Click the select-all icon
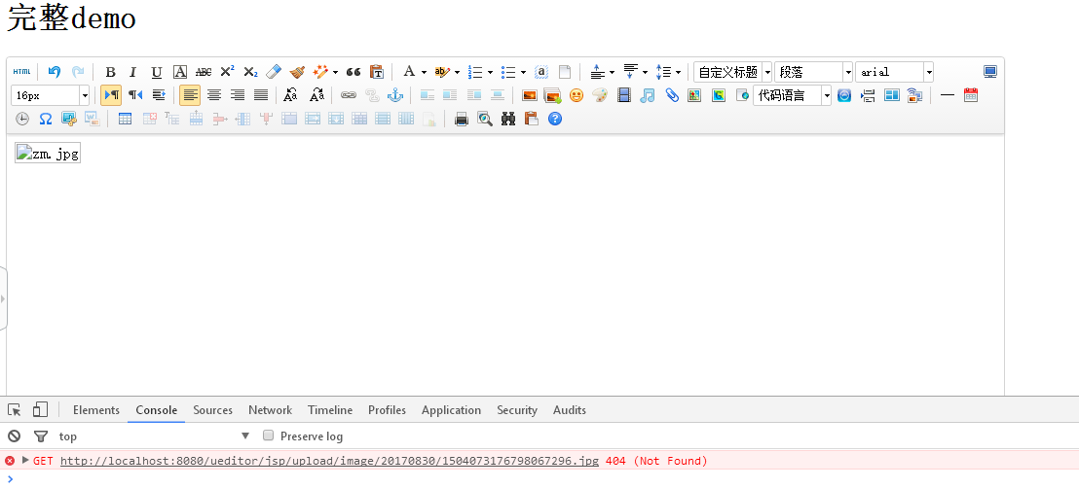Viewport: 1079px width, 488px height. pos(541,72)
